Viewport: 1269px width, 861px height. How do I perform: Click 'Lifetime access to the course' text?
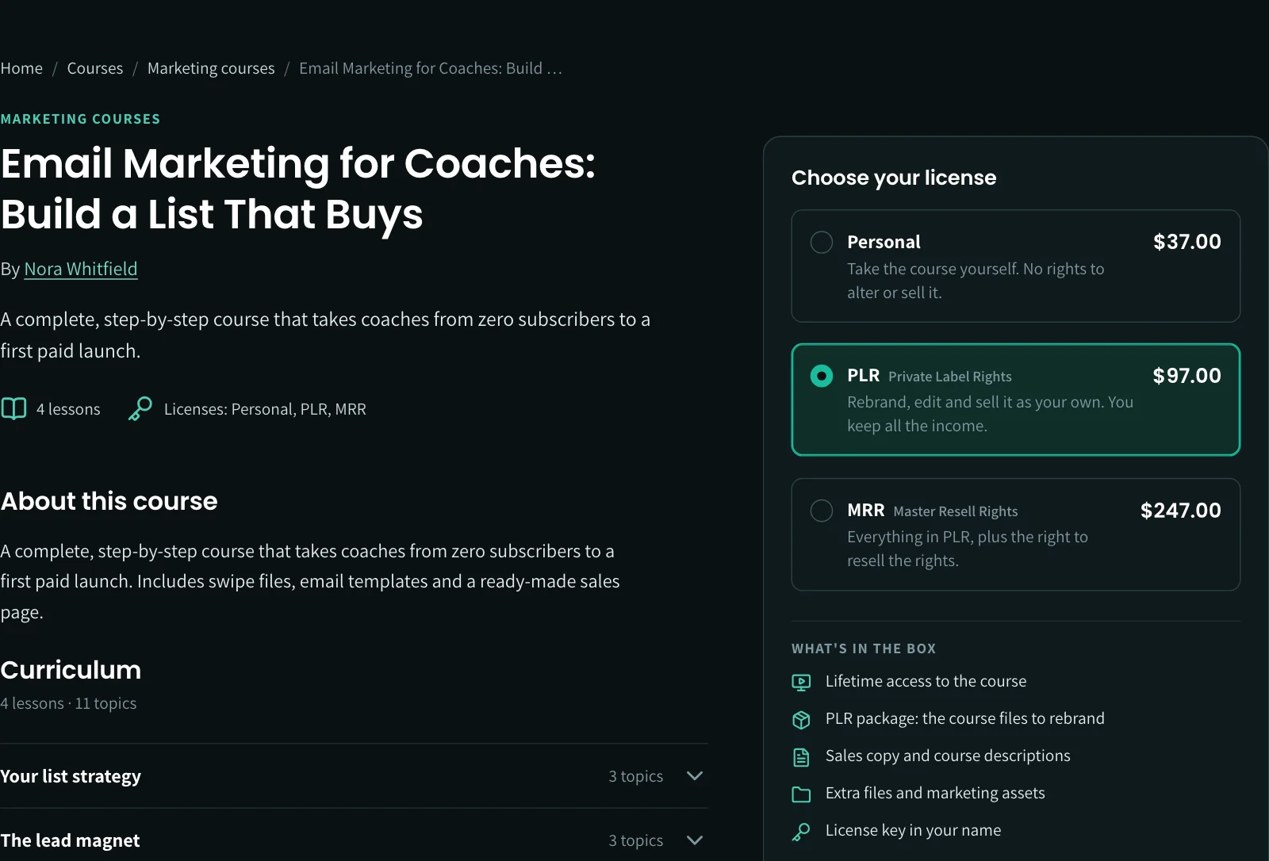[926, 681]
